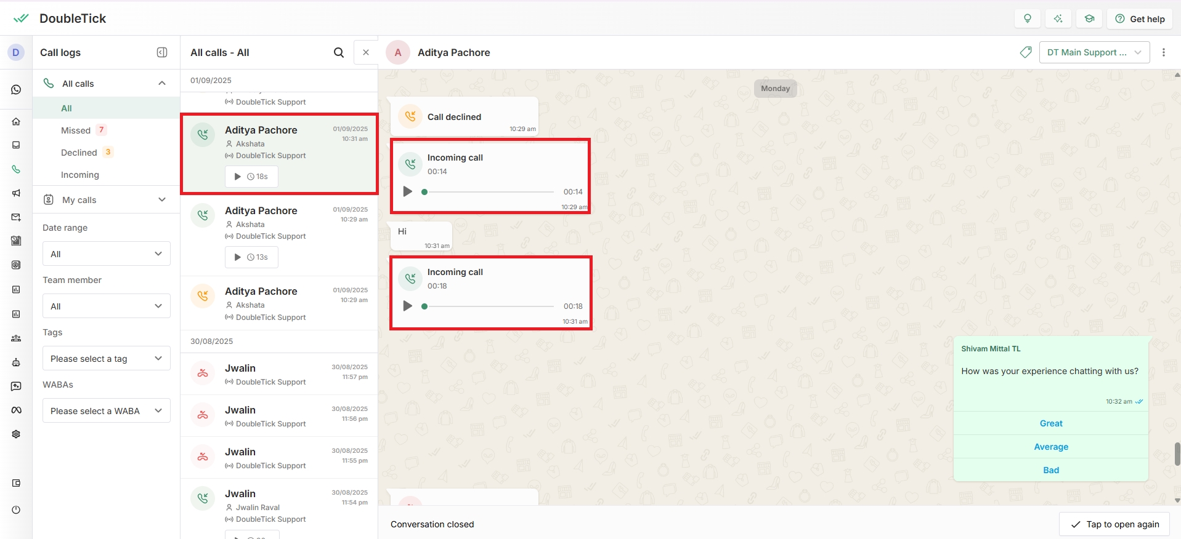Open the home icon in left rail

16,122
